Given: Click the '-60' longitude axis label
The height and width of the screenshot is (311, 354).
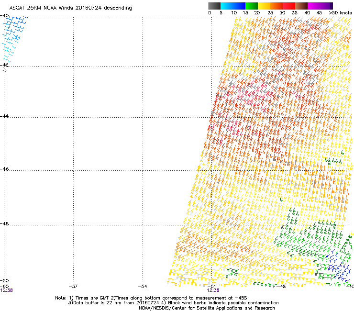Looking at the screenshot, I should tap(4, 287).
